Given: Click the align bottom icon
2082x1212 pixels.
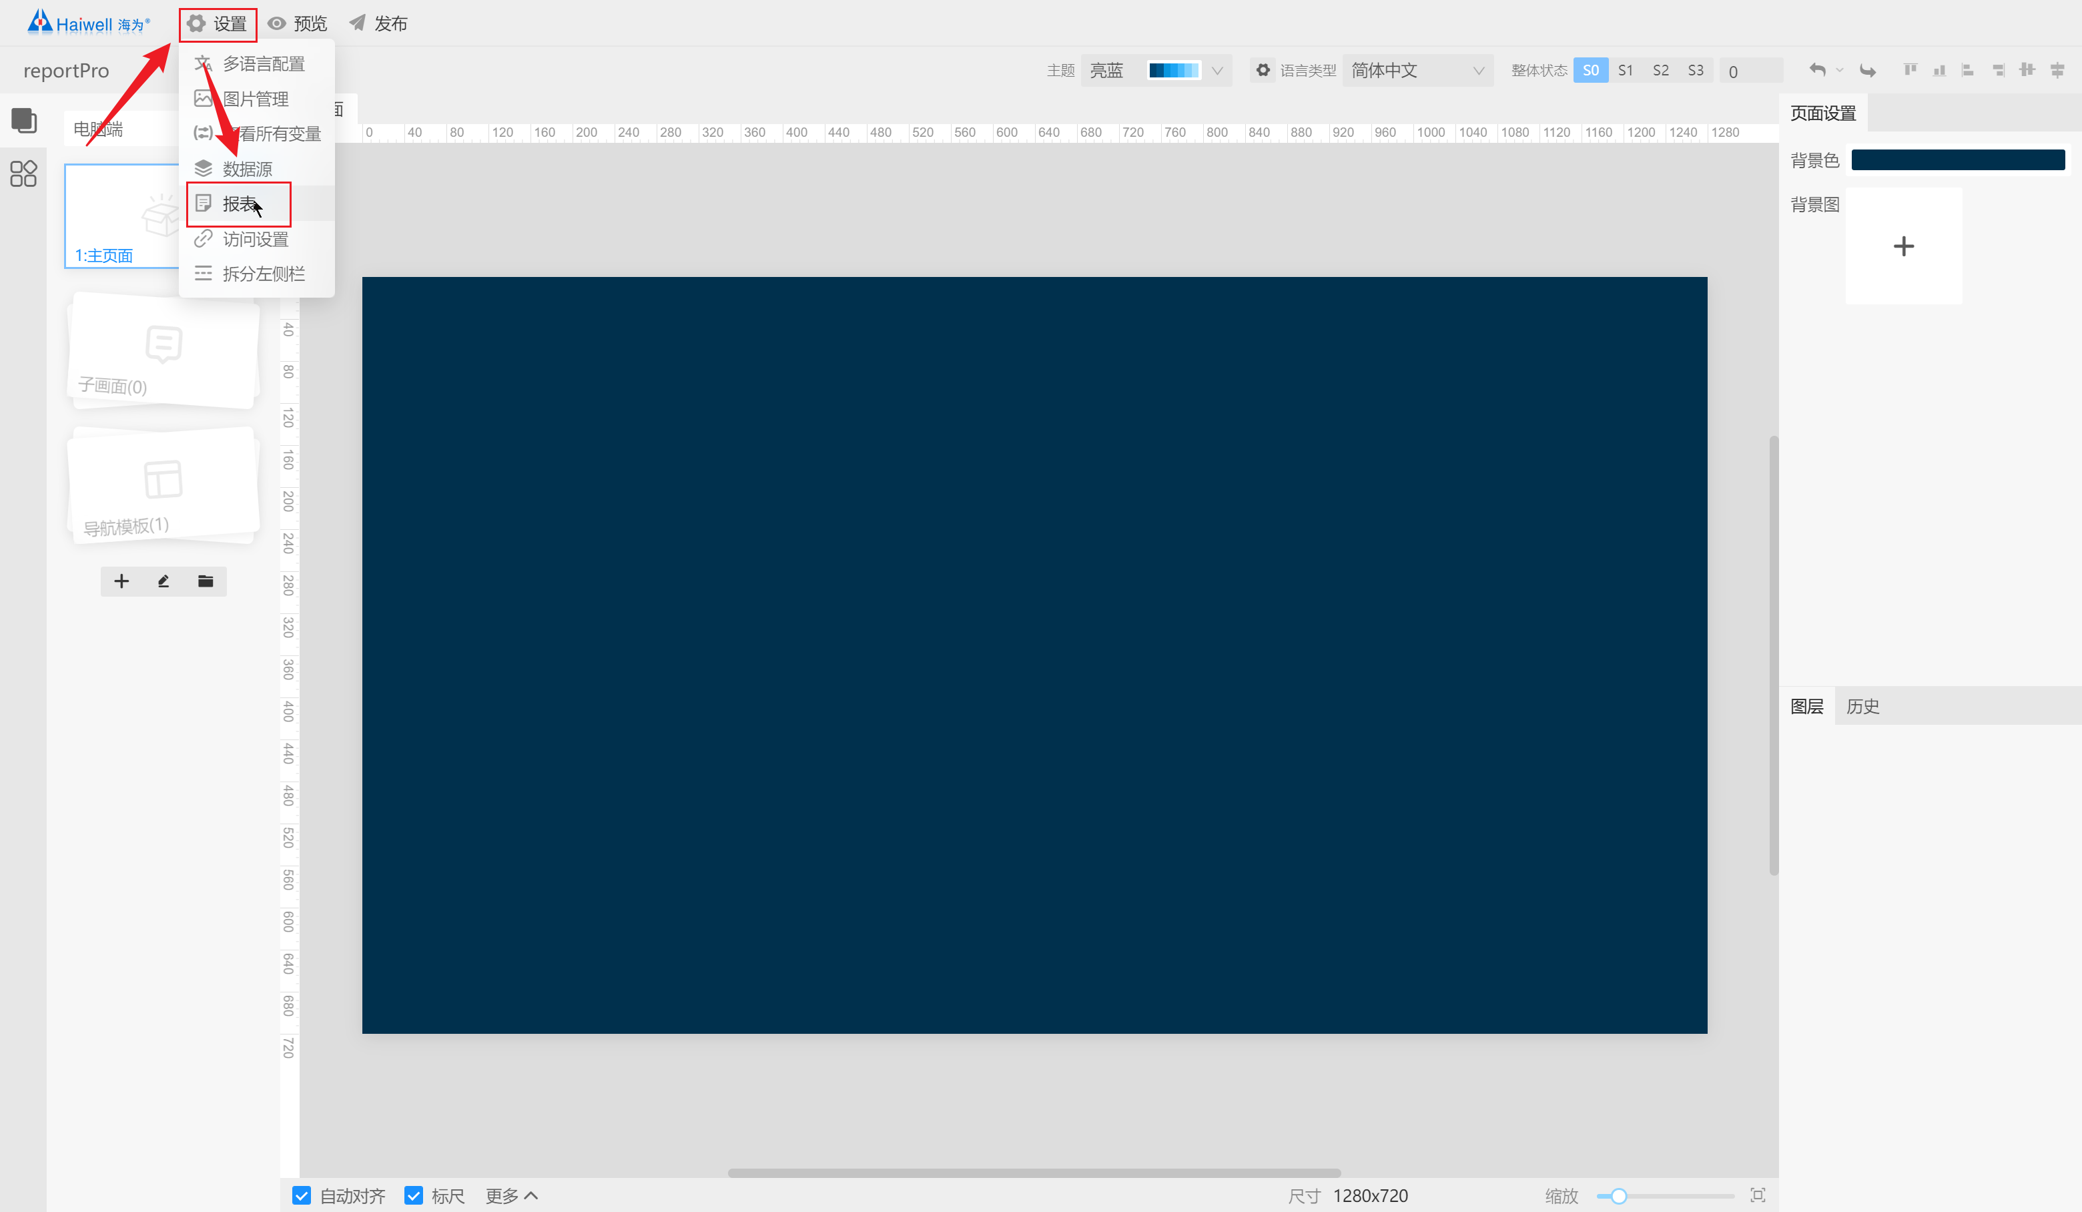Looking at the screenshot, I should pyautogui.click(x=1939, y=70).
